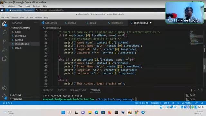This screenshot has width=206, height=116.
Task: Maximize the terminal panel with caret icon
Action: click(x=199, y=90)
